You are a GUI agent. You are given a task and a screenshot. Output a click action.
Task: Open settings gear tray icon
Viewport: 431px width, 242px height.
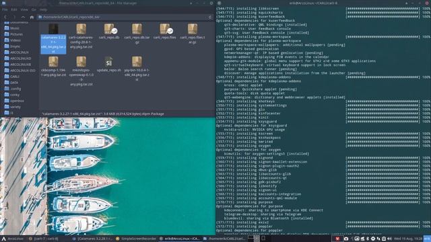(x=373, y=239)
